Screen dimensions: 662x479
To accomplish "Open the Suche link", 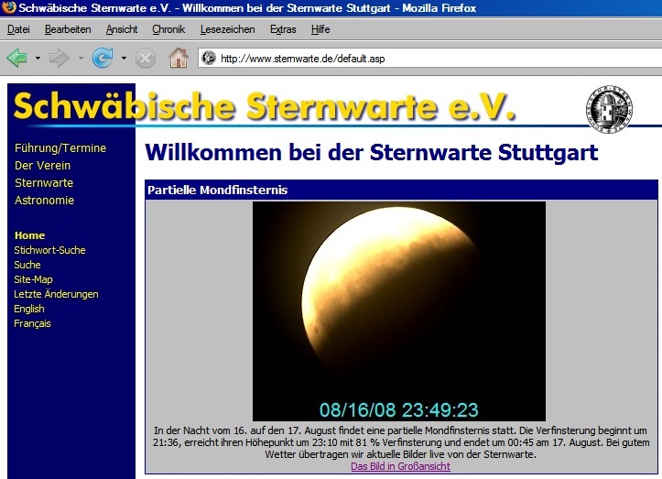I will click(27, 265).
